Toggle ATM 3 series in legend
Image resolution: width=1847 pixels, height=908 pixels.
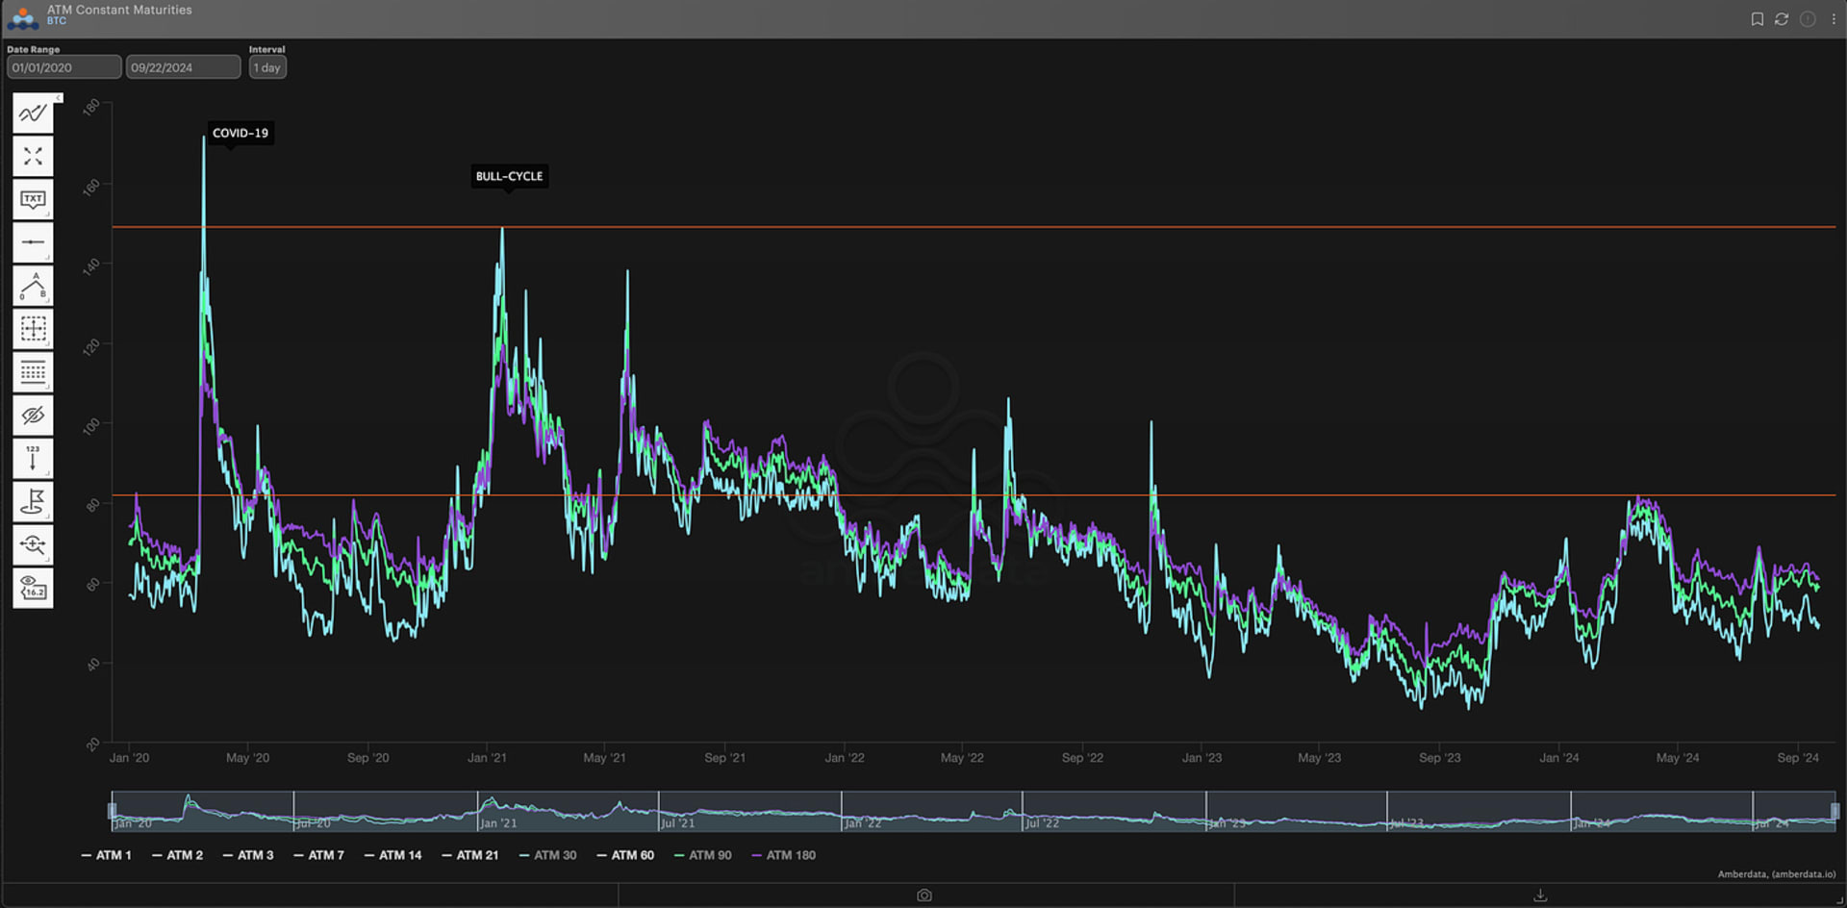248,855
